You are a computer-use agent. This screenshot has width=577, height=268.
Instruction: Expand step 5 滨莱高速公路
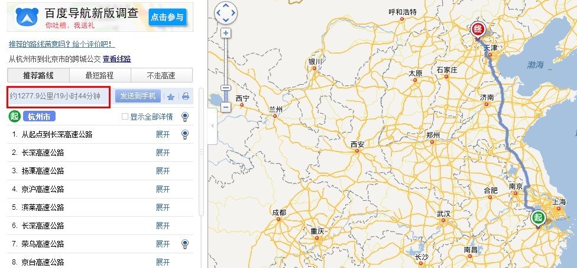(x=163, y=207)
